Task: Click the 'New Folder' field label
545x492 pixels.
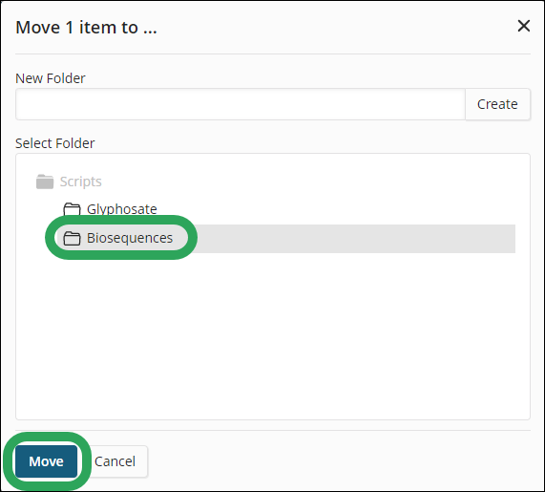Action: (51, 78)
